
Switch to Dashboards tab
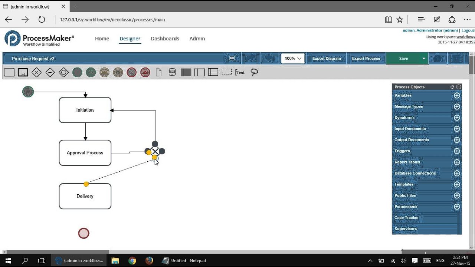165,39
